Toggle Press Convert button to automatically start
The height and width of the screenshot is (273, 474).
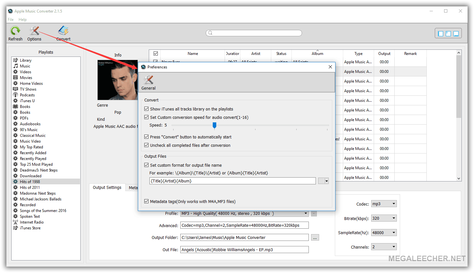pyautogui.click(x=147, y=137)
